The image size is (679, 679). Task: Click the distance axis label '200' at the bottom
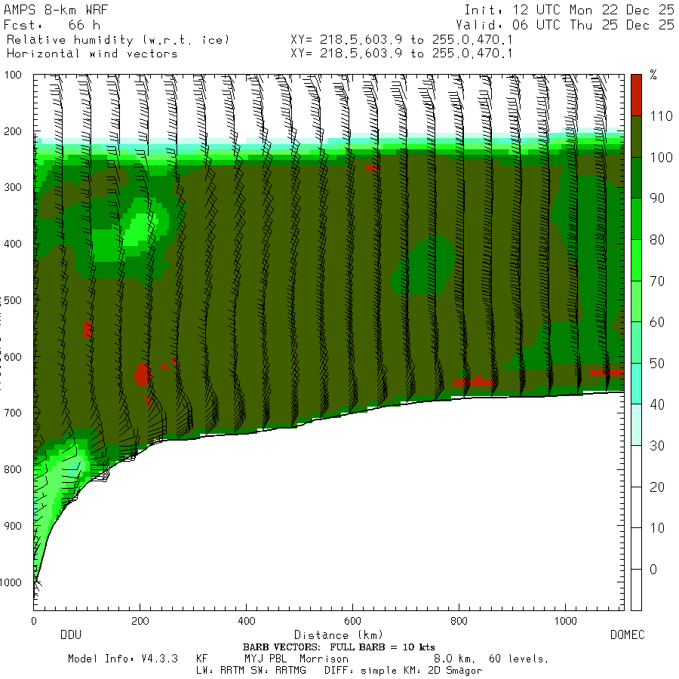point(140,621)
